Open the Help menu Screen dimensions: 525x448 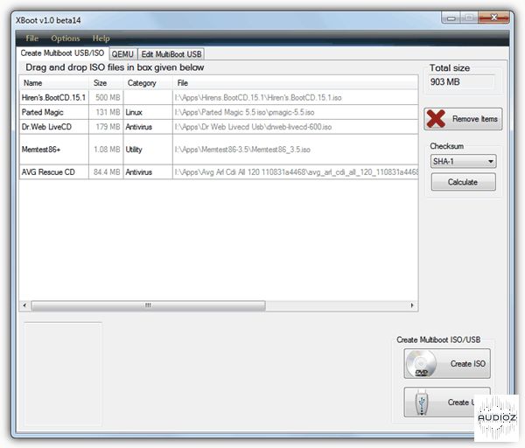(101, 38)
